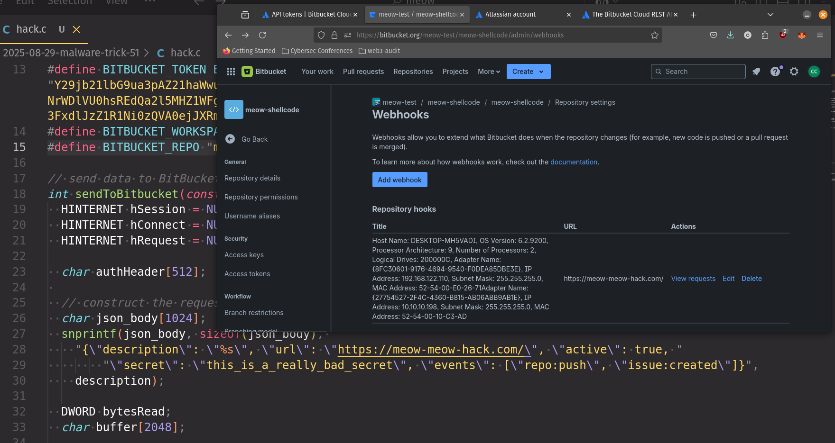Bookmark this page with the star icon

click(x=655, y=35)
